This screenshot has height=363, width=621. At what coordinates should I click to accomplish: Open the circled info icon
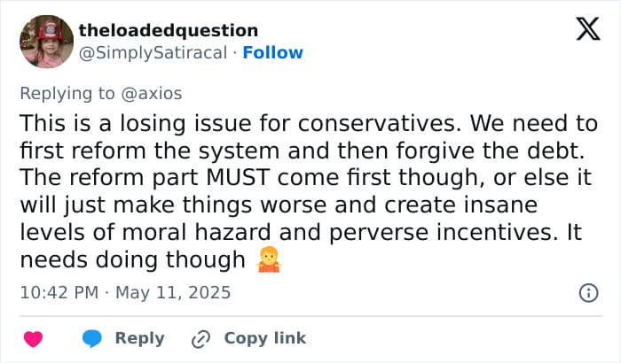pyautogui.click(x=588, y=293)
